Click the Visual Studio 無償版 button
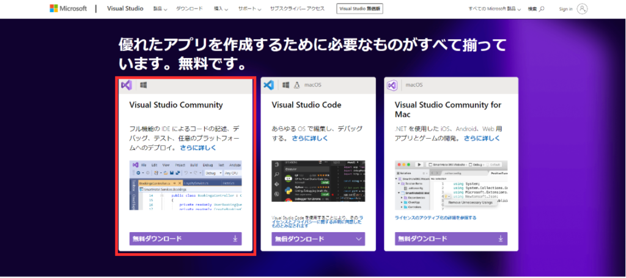 (359, 9)
